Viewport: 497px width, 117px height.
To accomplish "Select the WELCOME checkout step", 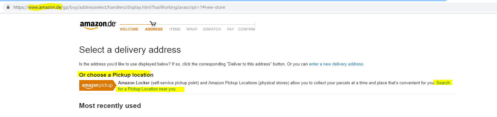I will click(x=129, y=29).
